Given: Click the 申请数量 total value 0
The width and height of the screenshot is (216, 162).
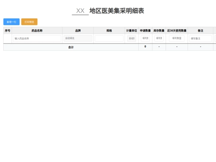Looking at the screenshot, I should (145, 46).
